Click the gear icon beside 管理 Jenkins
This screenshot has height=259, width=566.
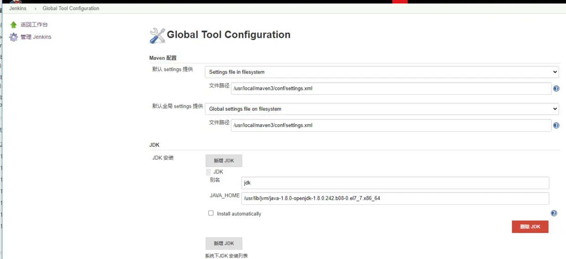13,37
